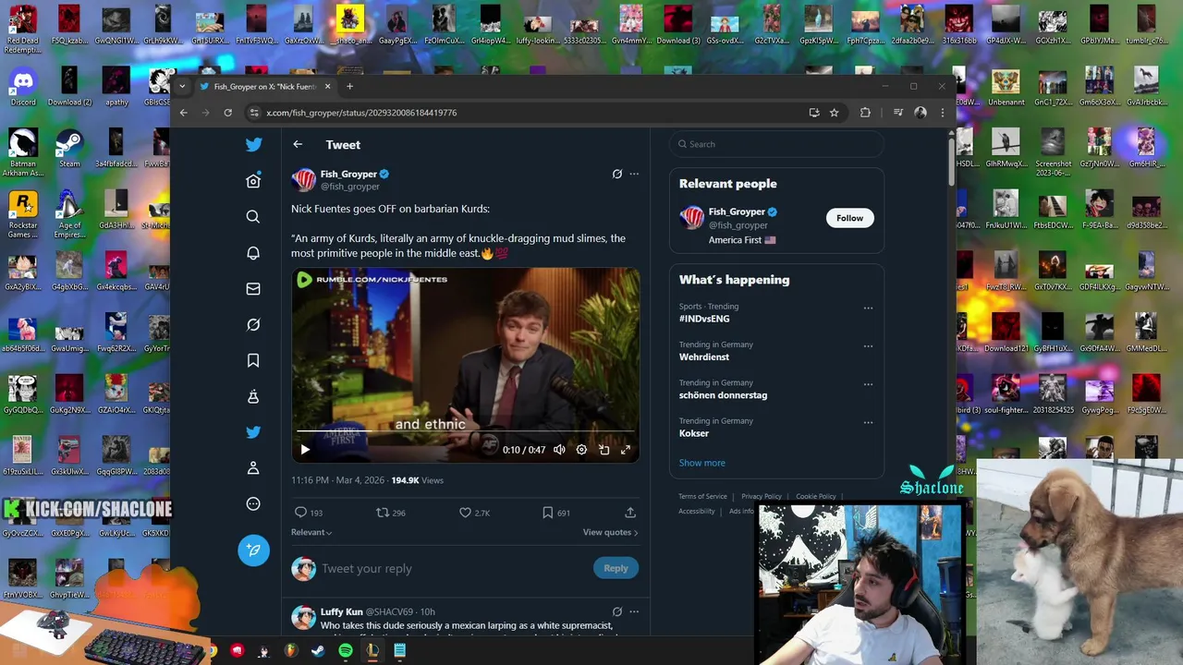Open View quotes link
Image resolution: width=1183 pixels, height=665 pixels.
[610, 532]
